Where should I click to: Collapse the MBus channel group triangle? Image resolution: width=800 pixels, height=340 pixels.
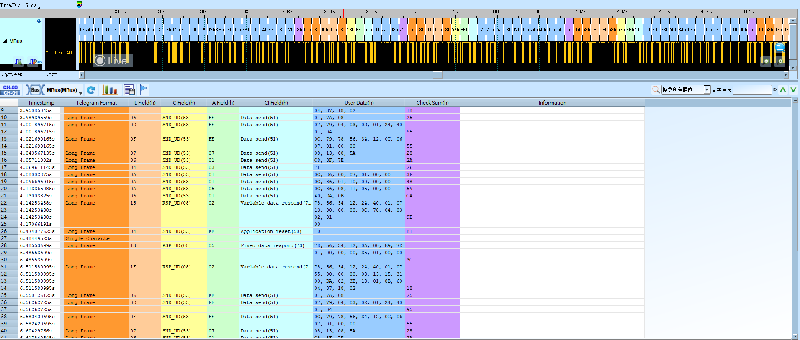5,41
